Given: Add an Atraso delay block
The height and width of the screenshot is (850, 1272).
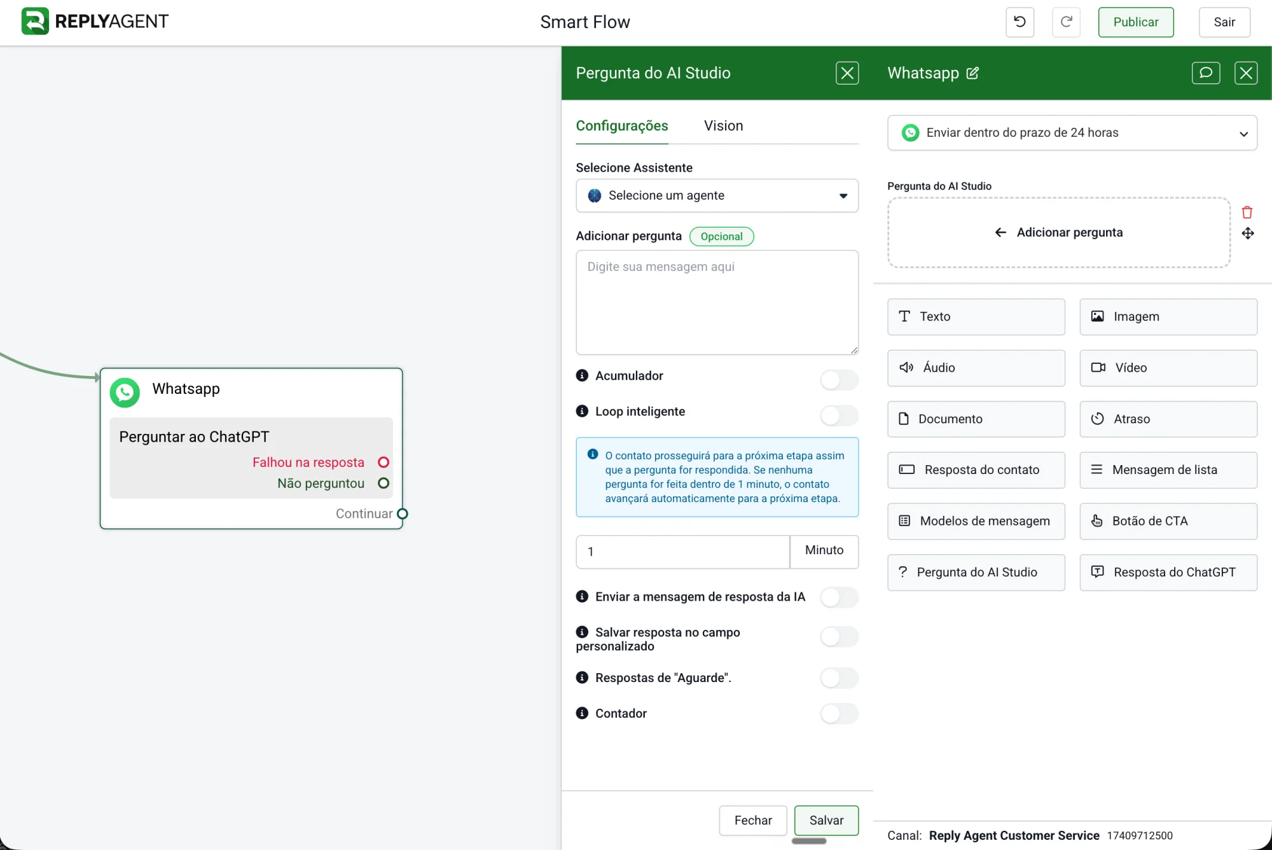Looking at the screenshot, I should (1168, 419).
